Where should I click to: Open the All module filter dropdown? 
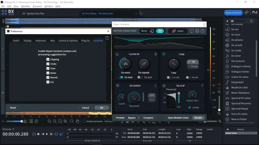239,21
